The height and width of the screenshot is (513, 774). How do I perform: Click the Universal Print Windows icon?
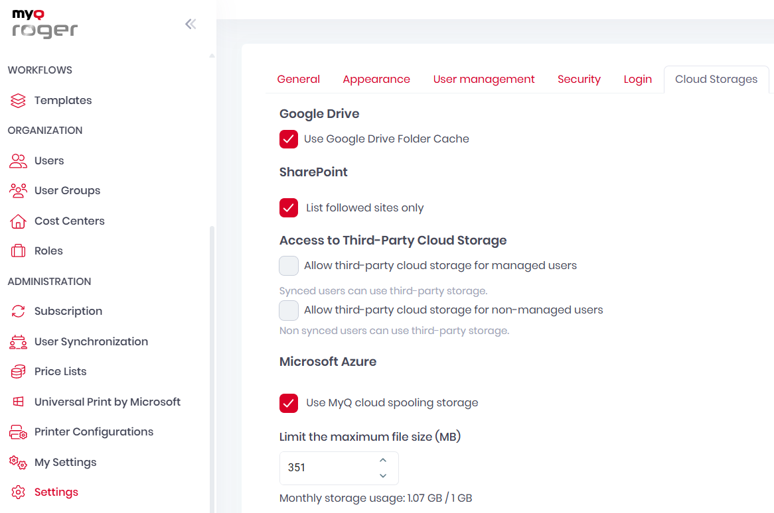pos(19,402)
